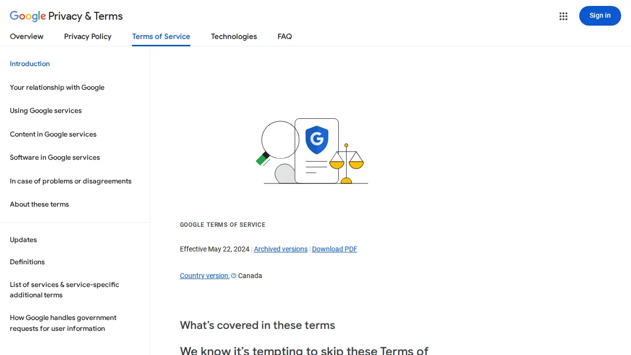Go to About these terms
The image size is (631, 355).
click(x=39, y=204)
